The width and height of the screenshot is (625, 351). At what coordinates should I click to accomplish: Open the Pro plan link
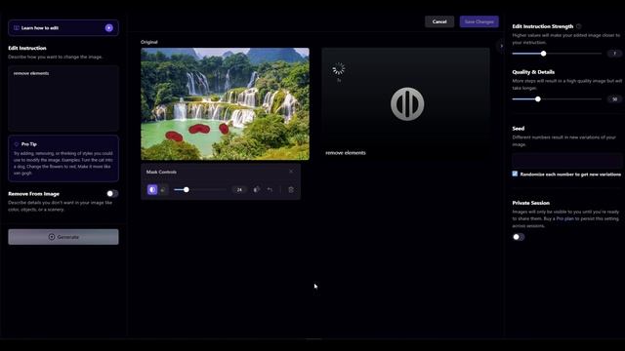click(564, 218)
